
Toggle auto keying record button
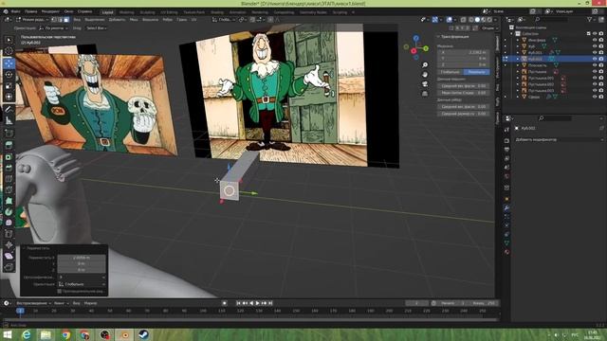pos(225,303)
